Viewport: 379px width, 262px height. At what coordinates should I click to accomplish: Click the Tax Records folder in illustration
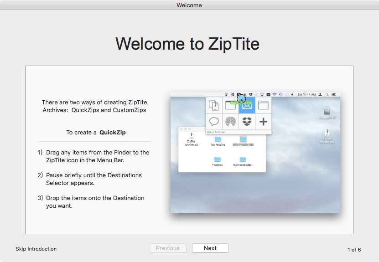(x=218, y=141)
